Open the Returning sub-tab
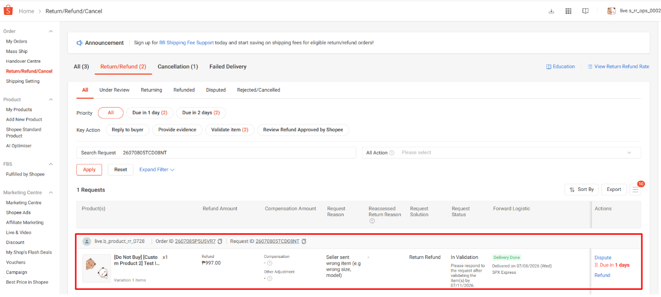 click(x=152, y=90)
